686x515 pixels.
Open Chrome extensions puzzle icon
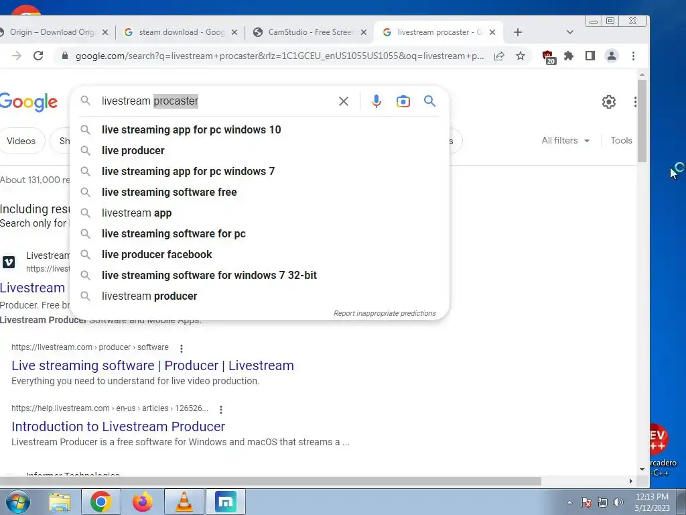coord(569,56)
